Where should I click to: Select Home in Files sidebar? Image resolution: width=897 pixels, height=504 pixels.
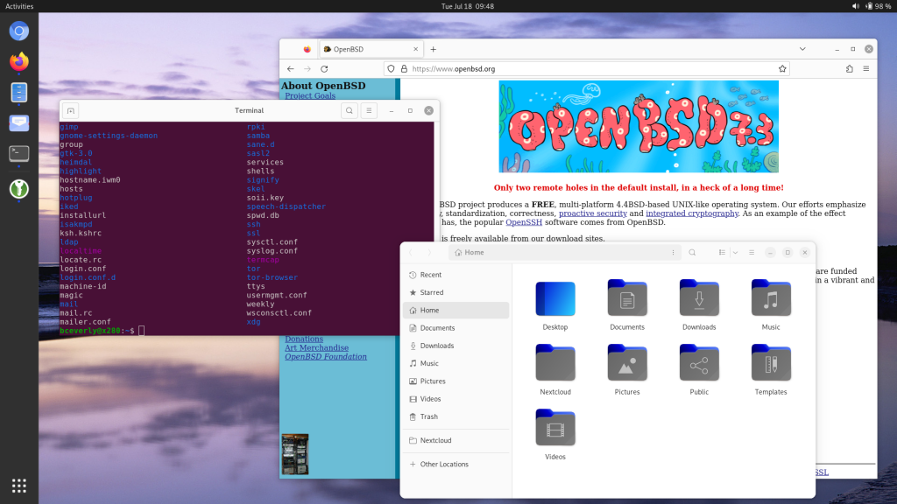pyautogui.click(x=456, y=311)
